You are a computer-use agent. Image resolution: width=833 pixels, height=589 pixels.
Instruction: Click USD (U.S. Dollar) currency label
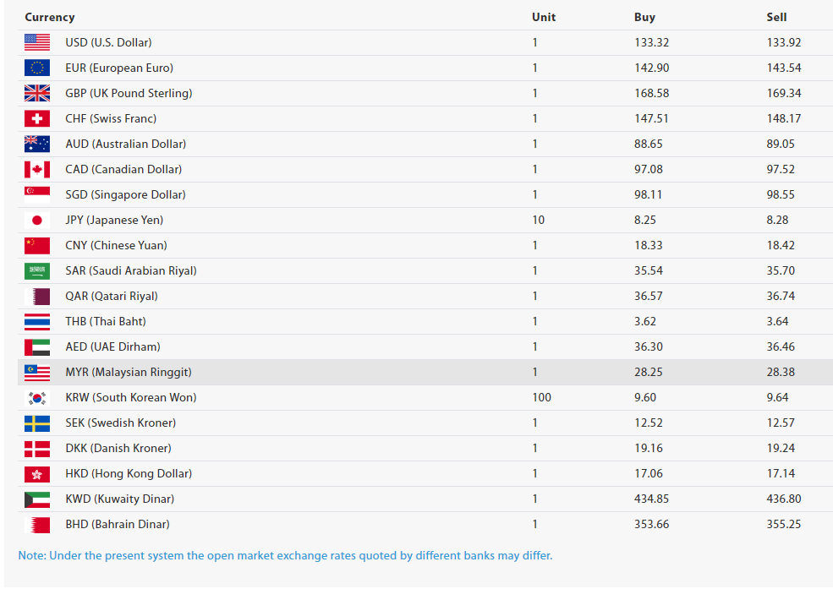point(108,42)
